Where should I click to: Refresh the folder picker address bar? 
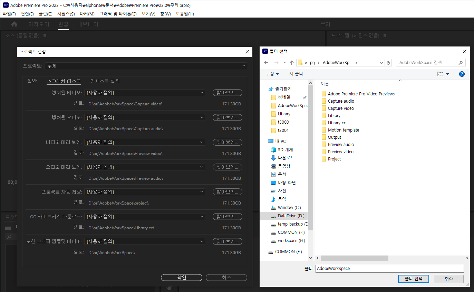(x=389, y=63)
